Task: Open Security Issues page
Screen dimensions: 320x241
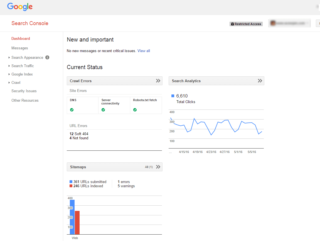Action: tap(24, 91)
